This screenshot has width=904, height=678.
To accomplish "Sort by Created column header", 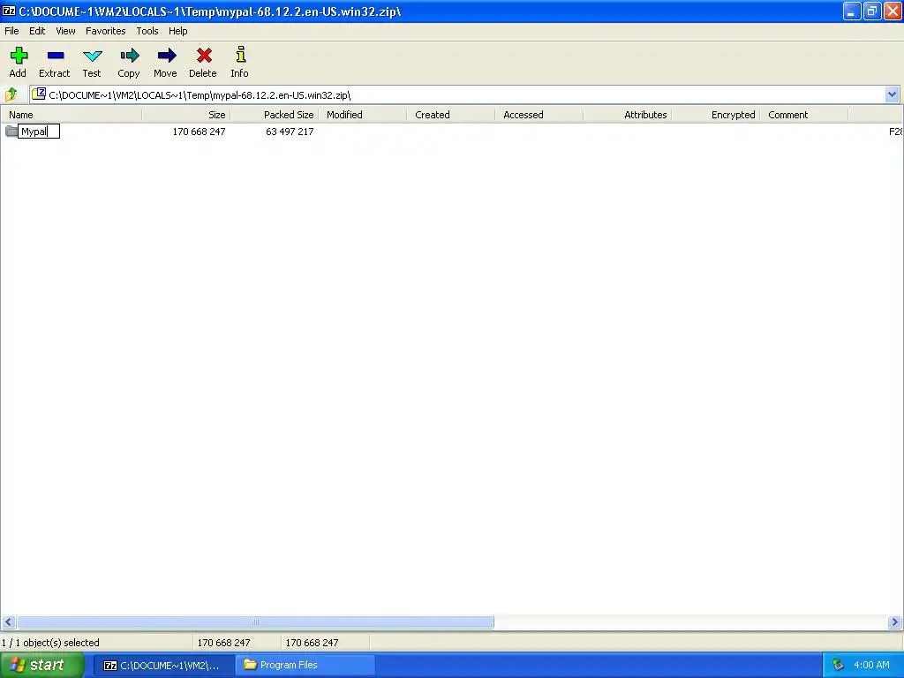I will click(x=451, y=115).
